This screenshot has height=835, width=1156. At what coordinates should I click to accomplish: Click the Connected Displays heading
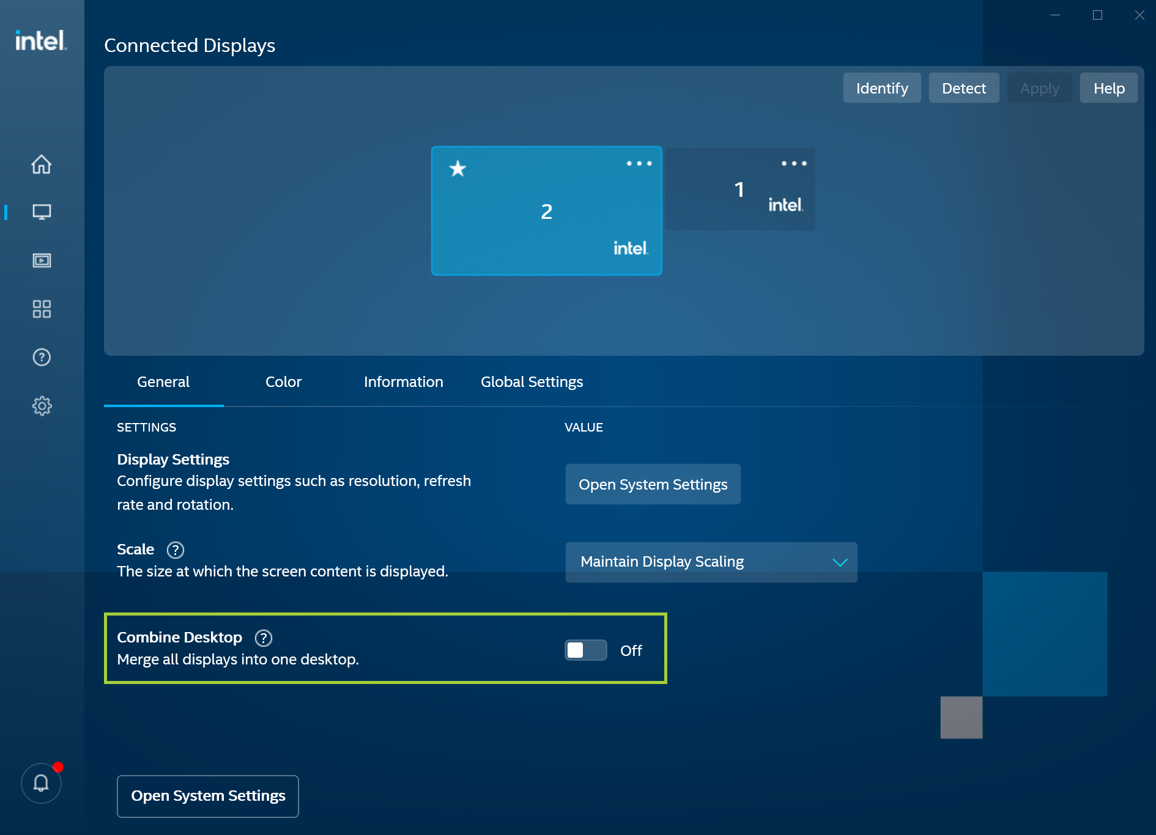pyautogui.click(x=190, y=45)
